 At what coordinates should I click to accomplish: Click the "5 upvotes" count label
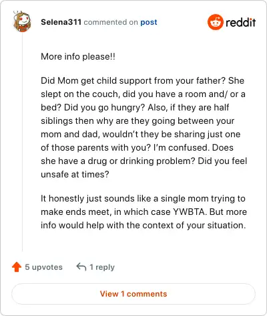click(x=43, y=267)
